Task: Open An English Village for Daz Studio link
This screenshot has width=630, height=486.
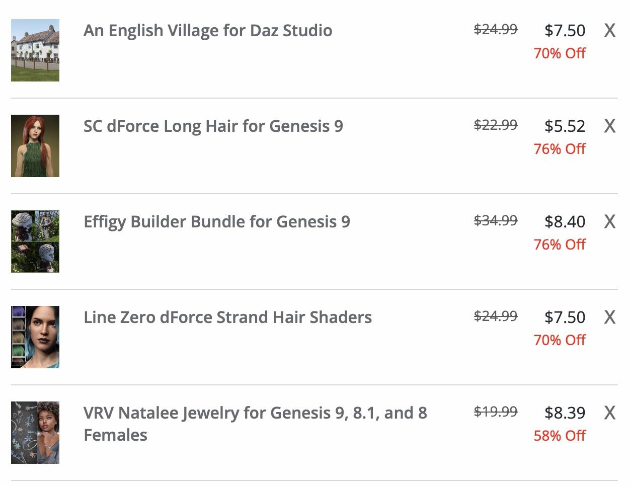Action: (207, 31)
